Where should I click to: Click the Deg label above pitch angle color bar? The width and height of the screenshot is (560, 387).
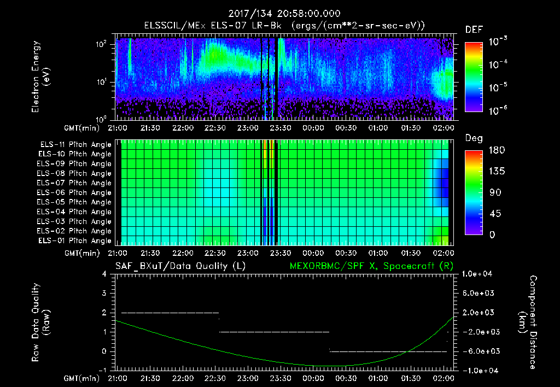click(474, 138)
